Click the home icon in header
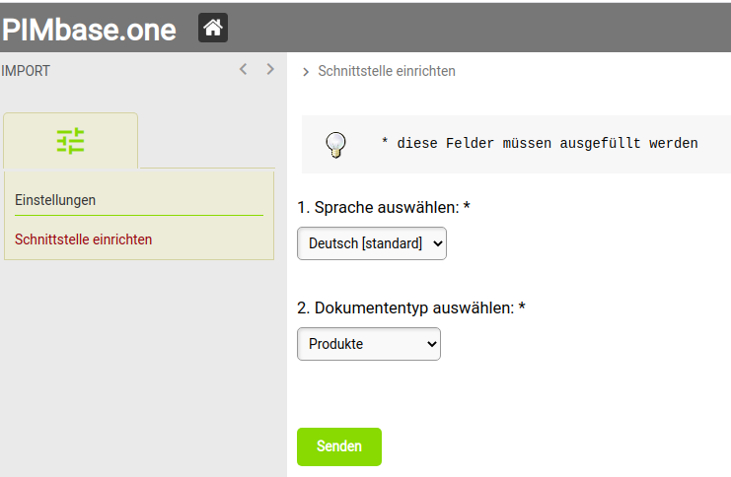The width and height of the screenshot is (731, 477). [213, 28]
